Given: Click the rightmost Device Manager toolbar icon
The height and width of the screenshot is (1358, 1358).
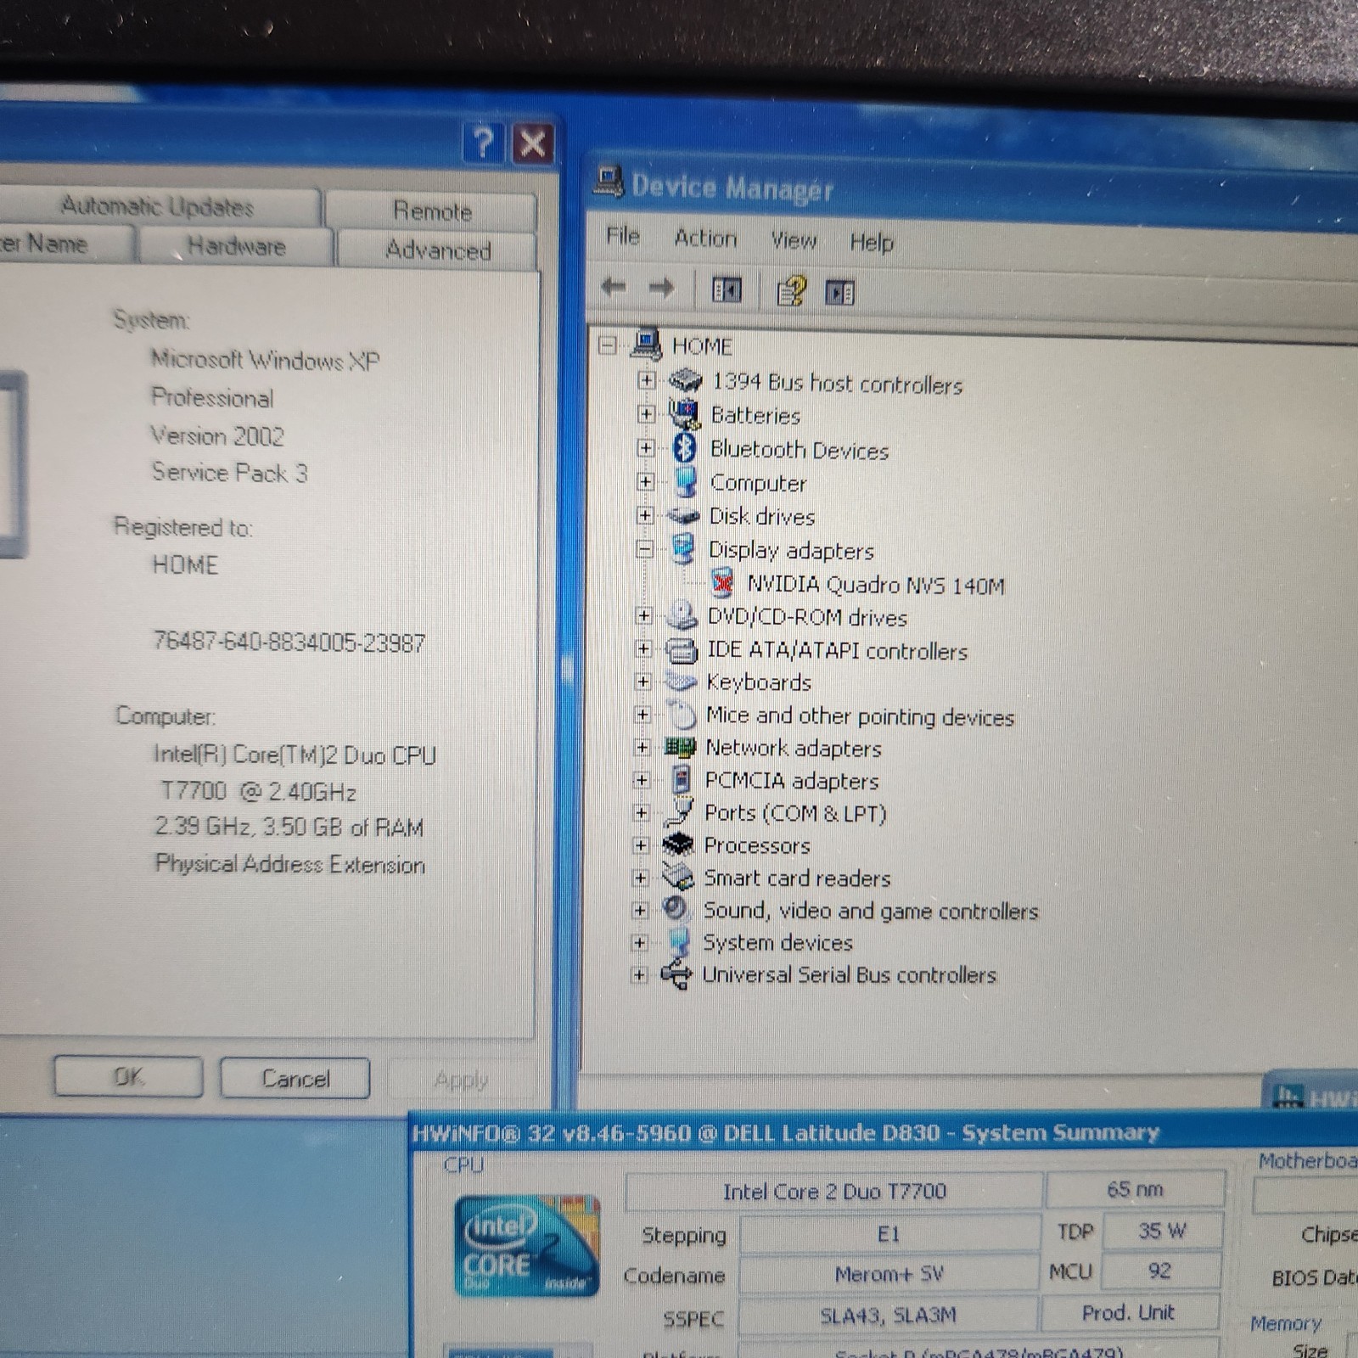Looking at the screenshot, I should pos(839,293).
